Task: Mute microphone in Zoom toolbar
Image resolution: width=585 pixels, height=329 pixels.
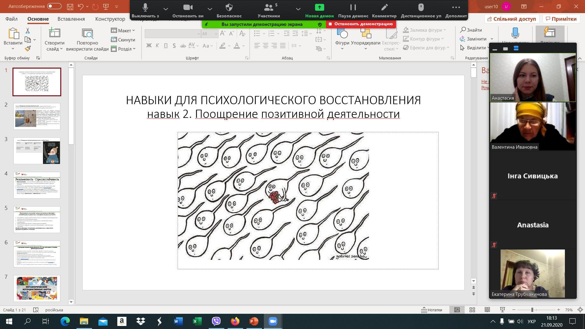Action: click(x=145, y=10)
